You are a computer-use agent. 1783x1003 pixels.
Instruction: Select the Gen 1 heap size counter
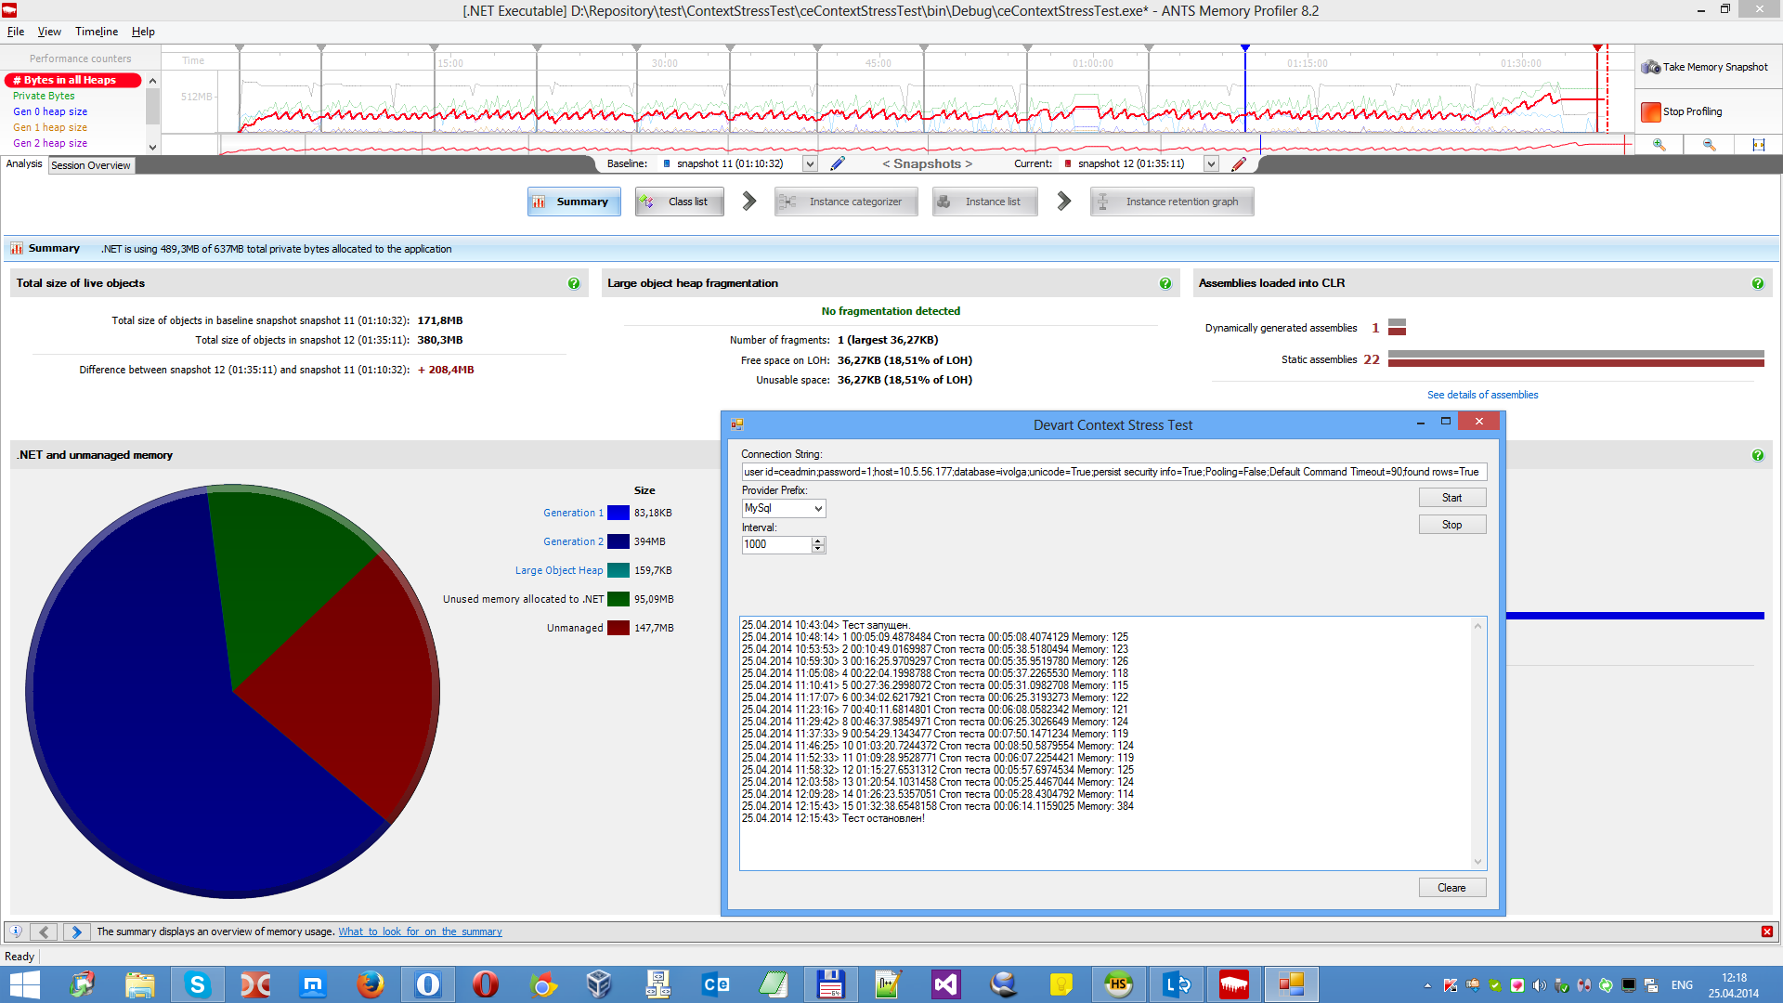tap(50, 127)
